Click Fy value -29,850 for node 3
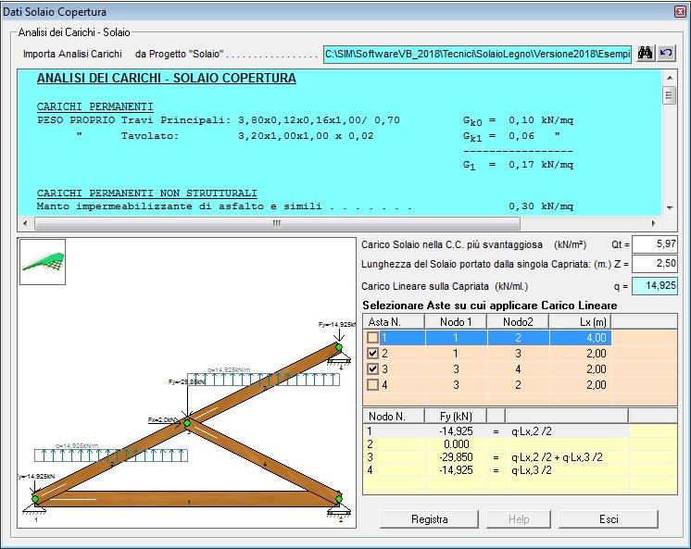Viewport: 691px width, 549px height. pyautogui.click(x=456, y=457)
